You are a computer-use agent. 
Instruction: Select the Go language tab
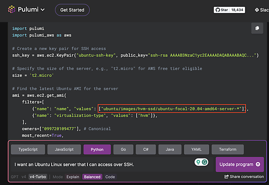(x=123, y=150)
